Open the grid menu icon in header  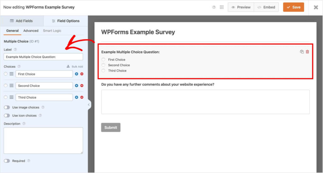(x=221, y=7)
